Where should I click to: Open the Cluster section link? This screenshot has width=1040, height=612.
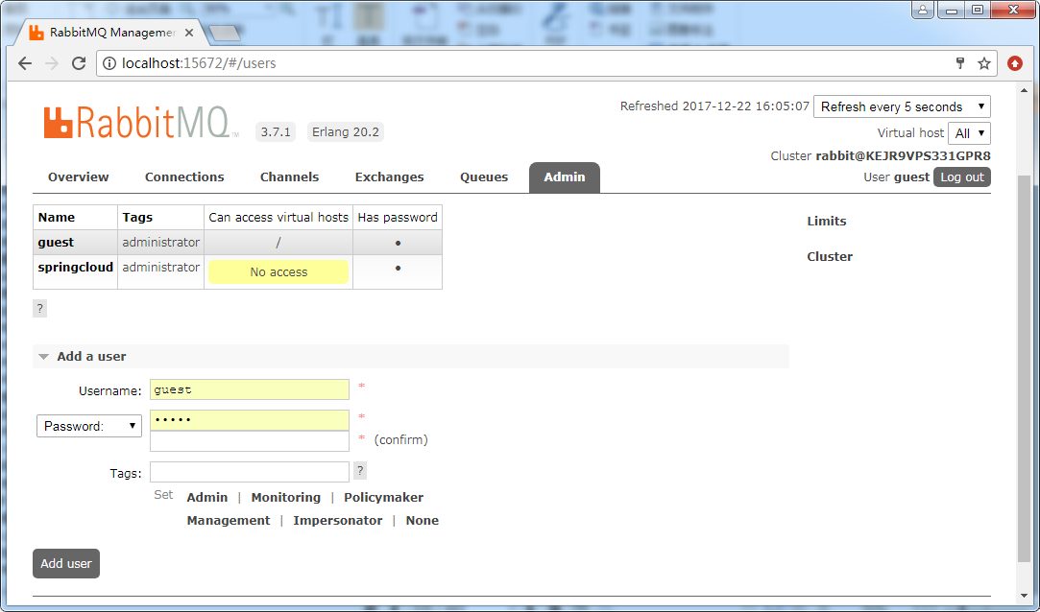tap(830, 257)
